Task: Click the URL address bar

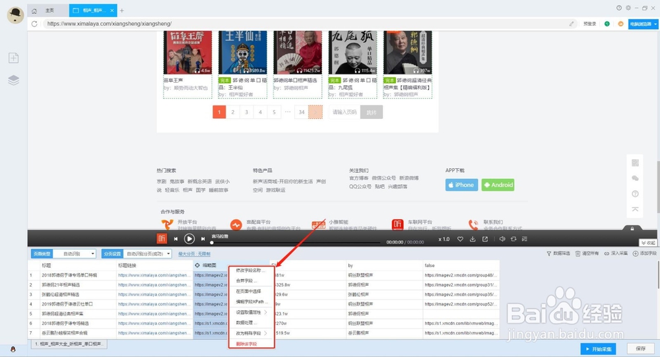Action: coord(310,24)
